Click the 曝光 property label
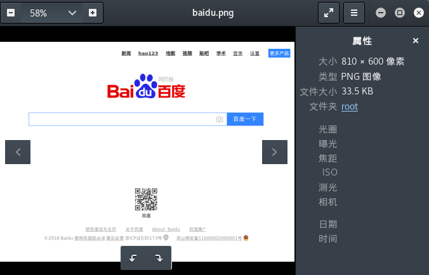Screen dimensions: 429x275 click(327, 144)
